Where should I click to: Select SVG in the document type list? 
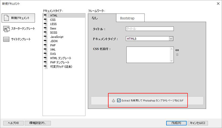point(64,54)
